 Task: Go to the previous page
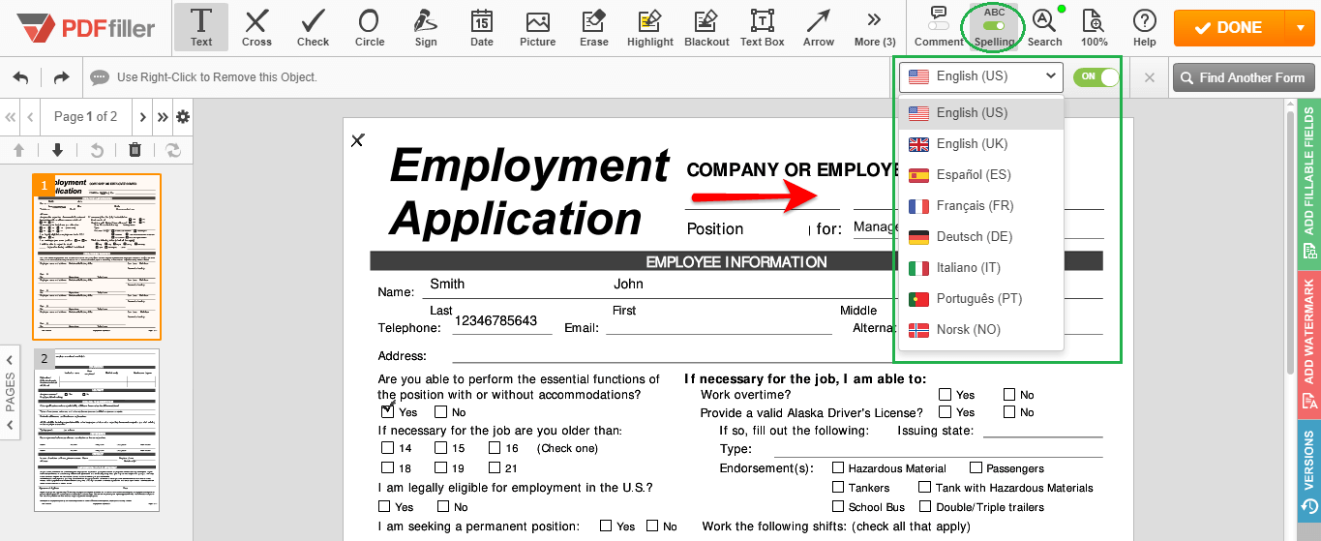point(31,117)
